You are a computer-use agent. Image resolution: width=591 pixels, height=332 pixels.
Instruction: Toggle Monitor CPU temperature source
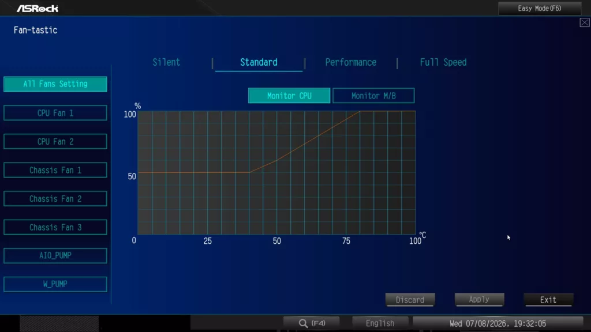pyautogui.click(x=289, y=96)
